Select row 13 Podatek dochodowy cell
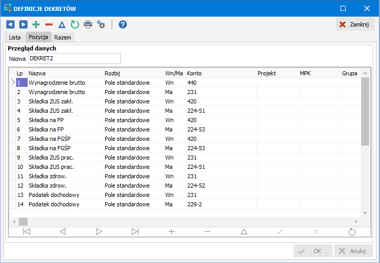380x263 pixels. (x=66, y=195)
